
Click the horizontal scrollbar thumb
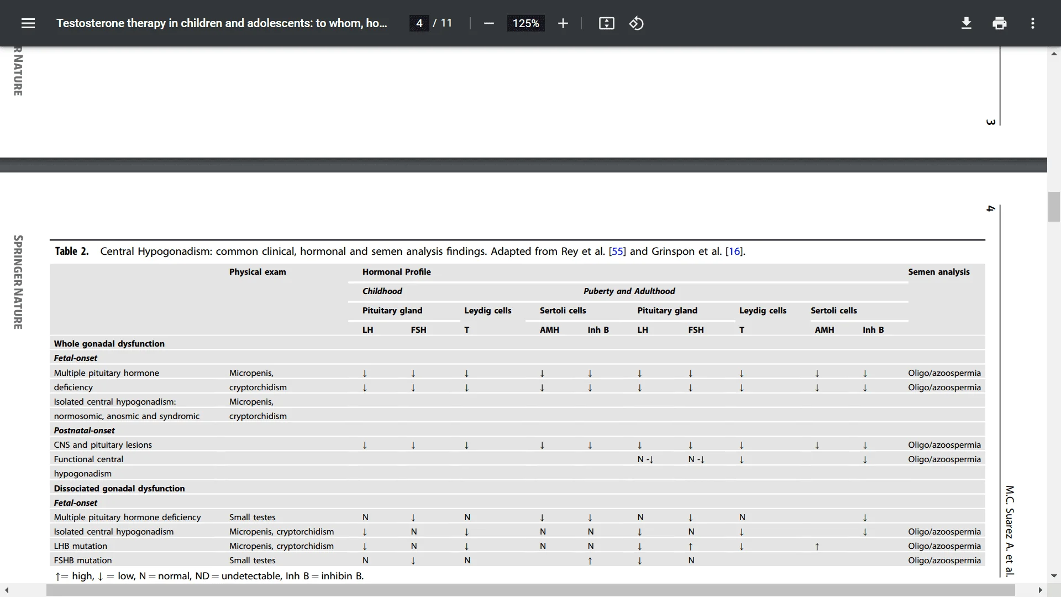(530, 590)
